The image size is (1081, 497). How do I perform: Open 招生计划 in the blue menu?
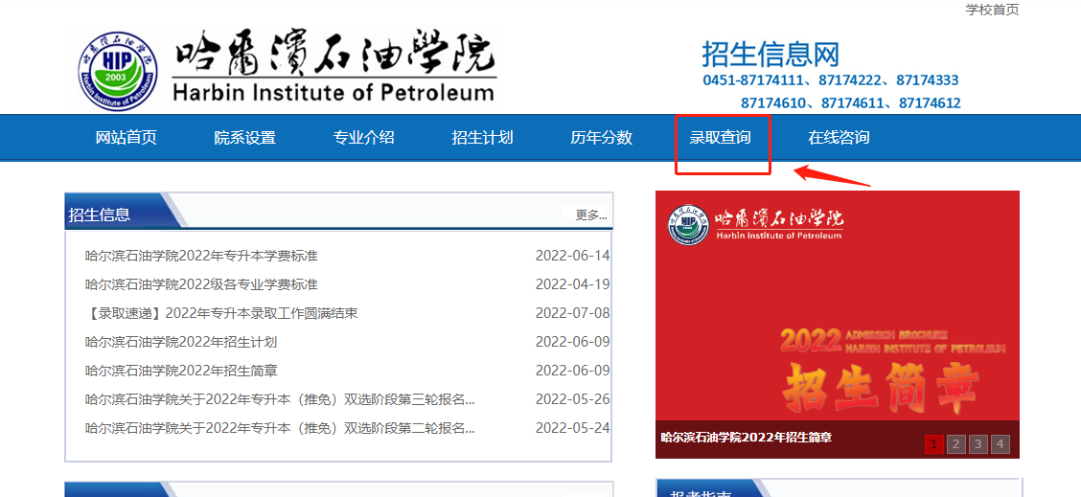point(482,137)
